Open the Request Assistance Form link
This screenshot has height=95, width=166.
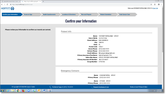pyautogui.click(x=101, y=87)
